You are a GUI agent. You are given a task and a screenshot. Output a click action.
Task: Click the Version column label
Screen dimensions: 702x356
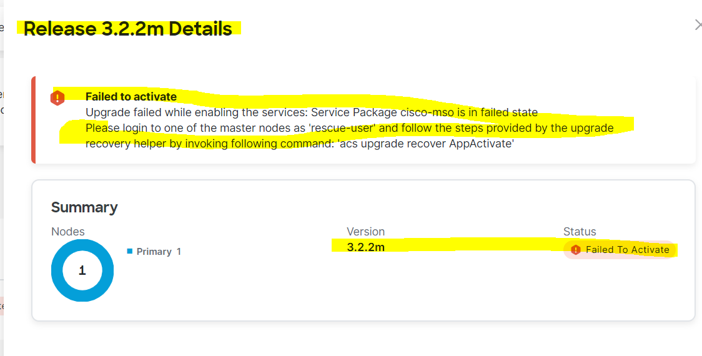tap(365, 232)
